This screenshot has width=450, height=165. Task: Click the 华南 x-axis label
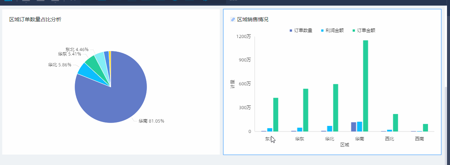pyautogui.click(x=359, y=139)
